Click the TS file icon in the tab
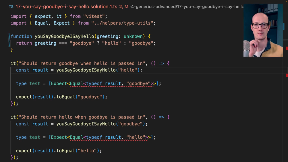The width and height of the screenshot is (288, 162). [x=11, y=6]
